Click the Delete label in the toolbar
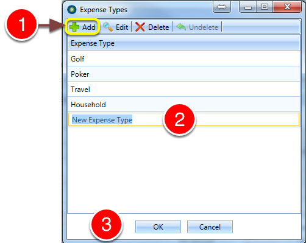This screenshot has width=306, height=243. tap(158, 27)
